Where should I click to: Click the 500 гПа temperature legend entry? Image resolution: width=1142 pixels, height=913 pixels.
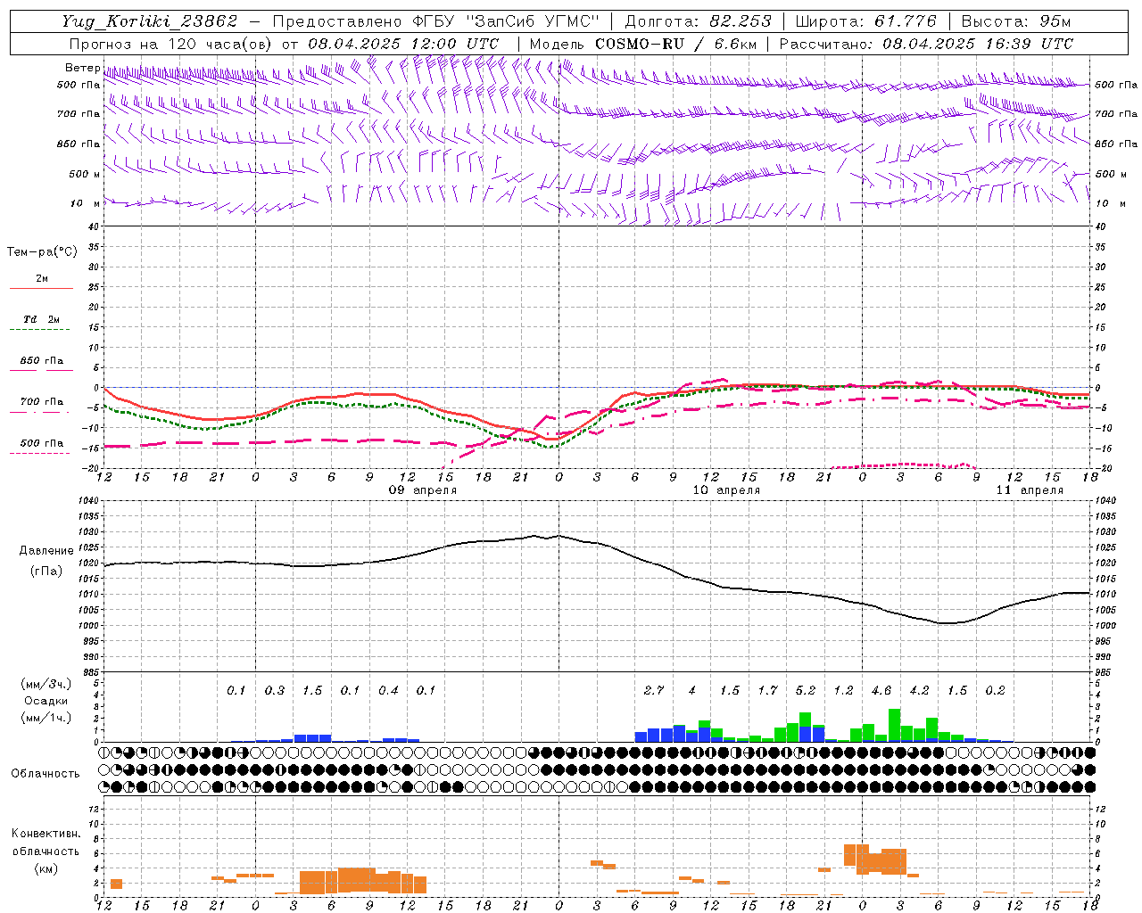41,442
